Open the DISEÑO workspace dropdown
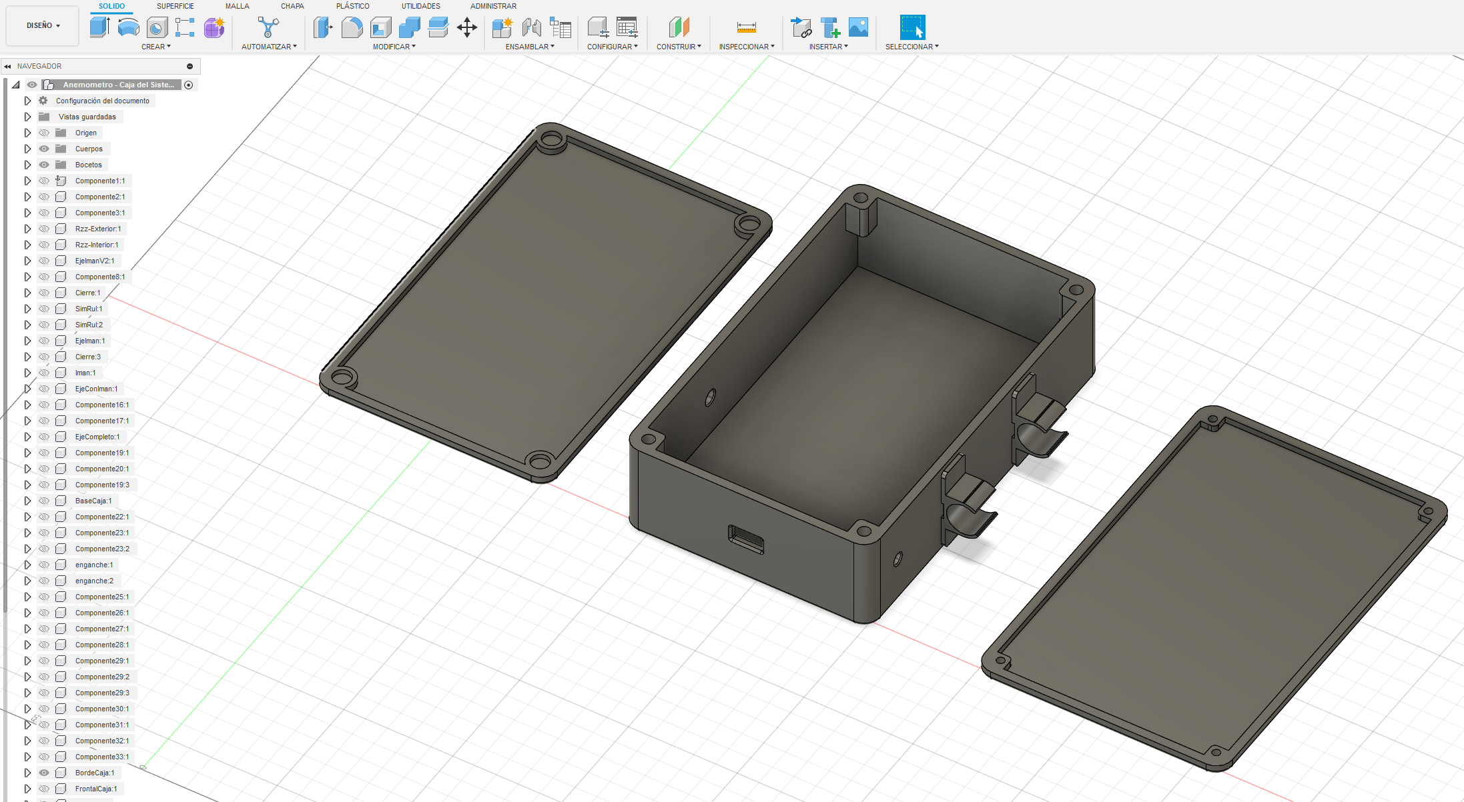This screenshot has height=802, width=1464. pyautogui.click(x=43, y=25)
